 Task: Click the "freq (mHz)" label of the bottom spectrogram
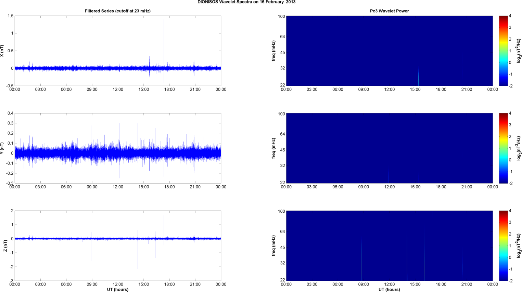(274, 246)
